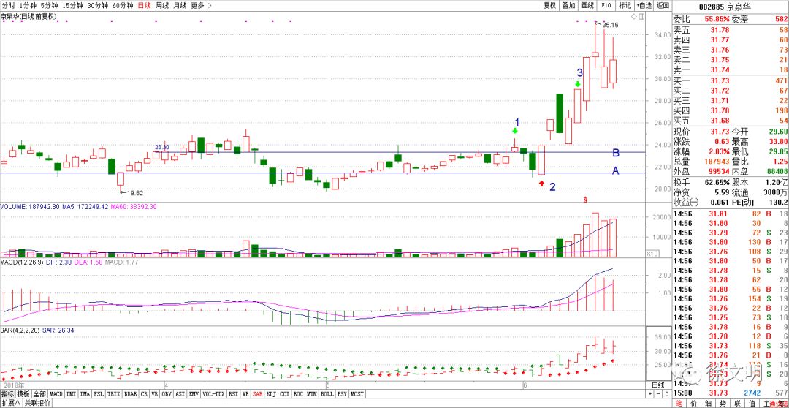Click the minus zoom-out button below 日线
789x408 pixels.
click(659, 393)
